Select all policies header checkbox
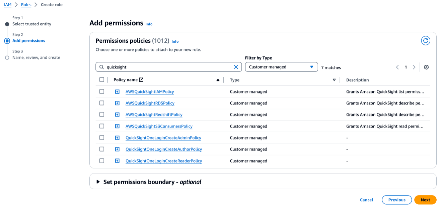The width and height of the screenshot is (442, 212). [x=102, y=80]
